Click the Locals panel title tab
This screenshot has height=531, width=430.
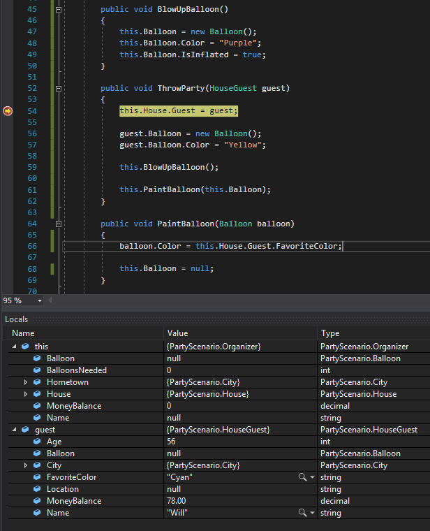pos(17,319)
